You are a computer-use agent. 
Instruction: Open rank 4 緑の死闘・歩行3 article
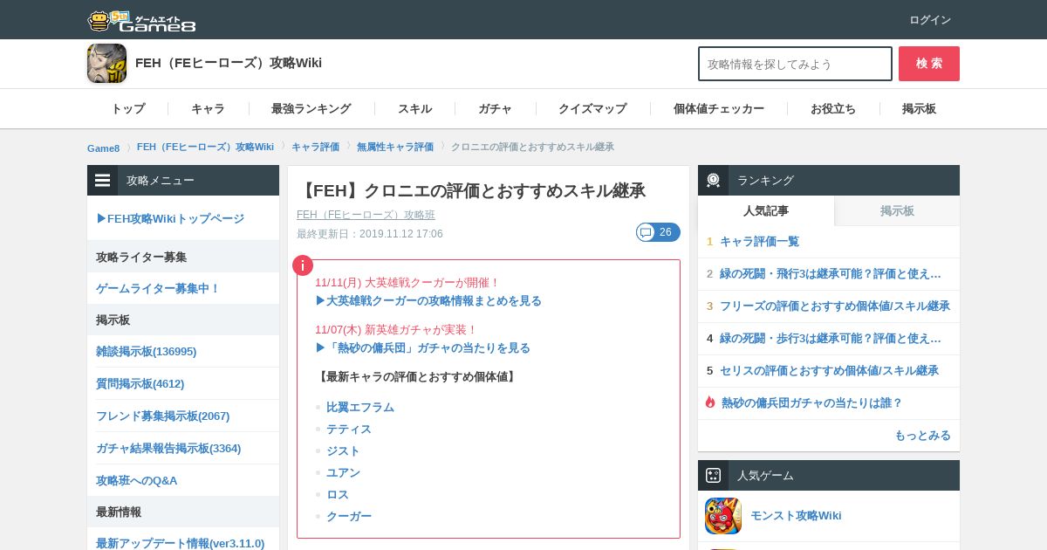[x=831, y=338]
